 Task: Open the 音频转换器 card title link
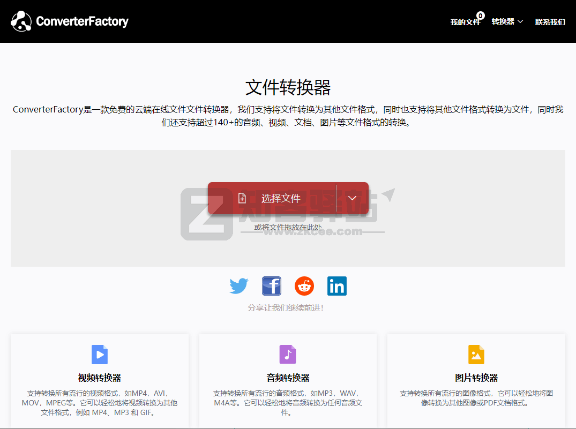(x=287, y=377)
